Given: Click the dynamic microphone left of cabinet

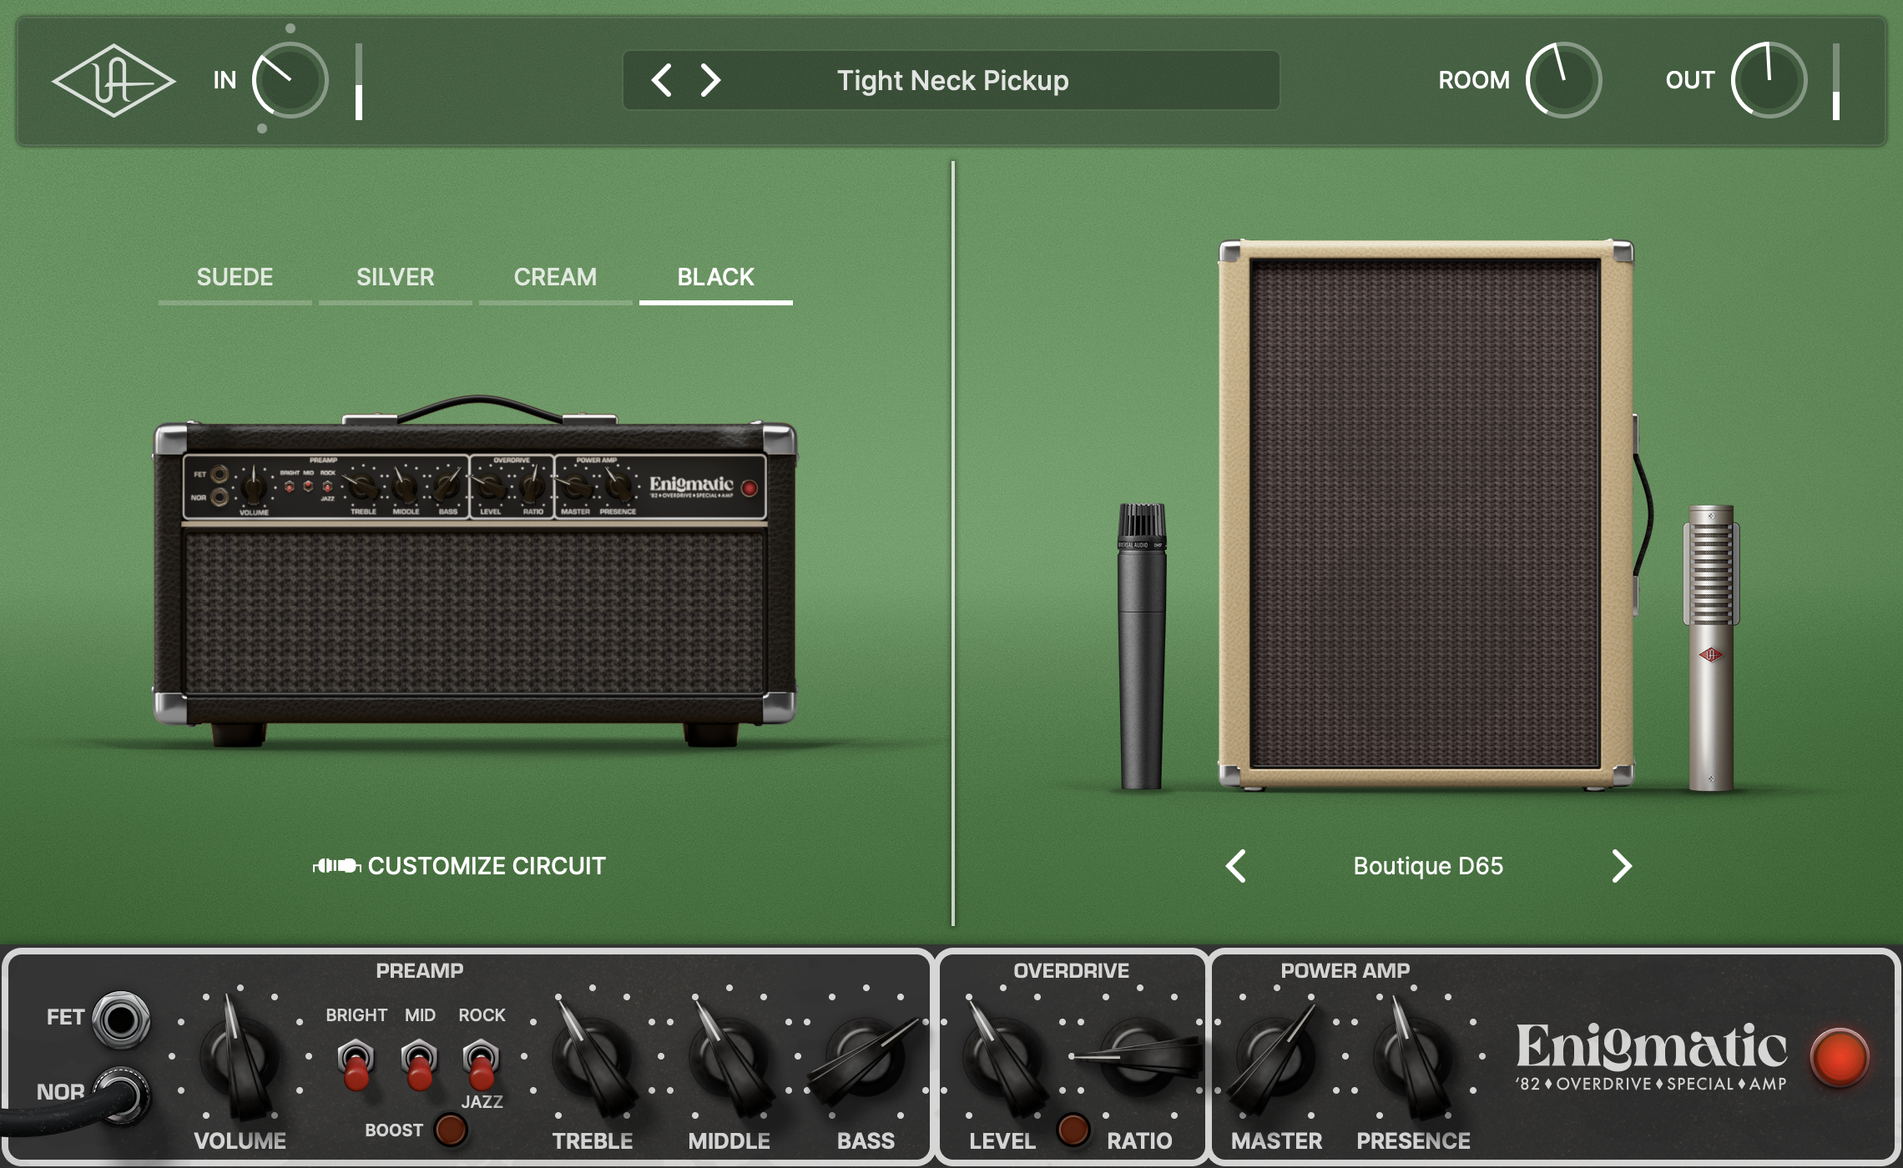Looking at the screenshot, I should pos(1141,646).
